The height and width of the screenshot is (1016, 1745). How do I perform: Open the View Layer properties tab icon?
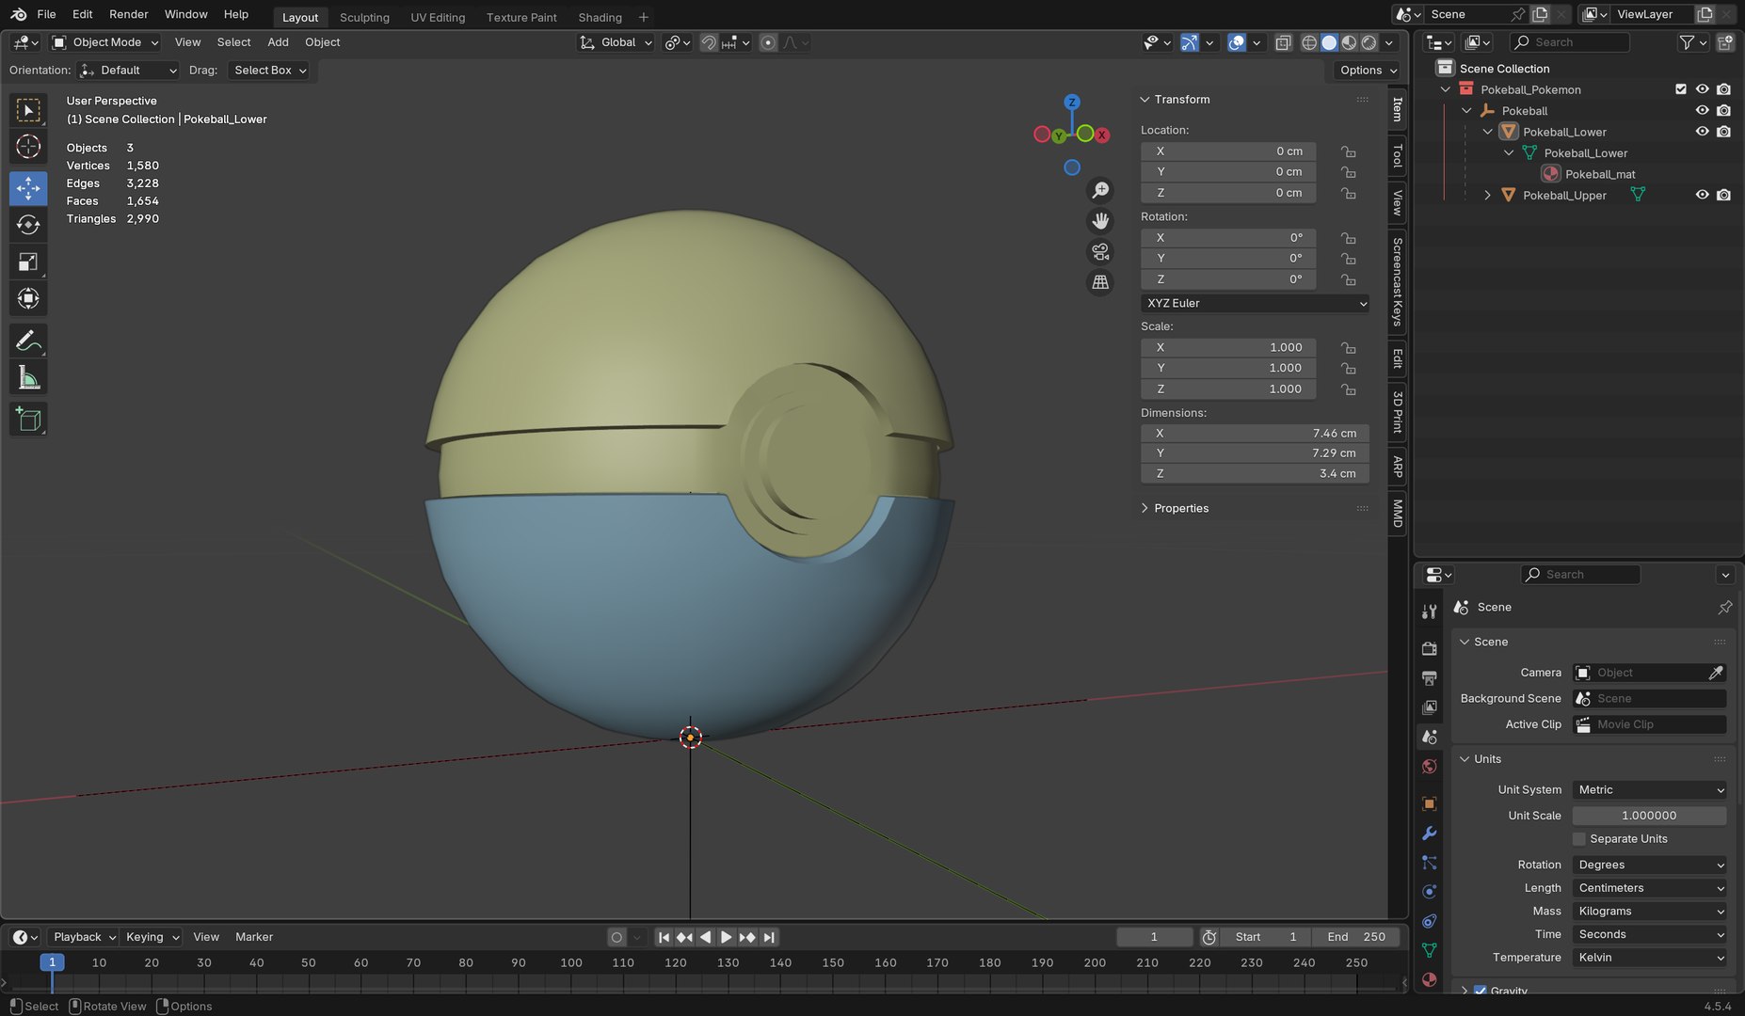click(1429, 706)
